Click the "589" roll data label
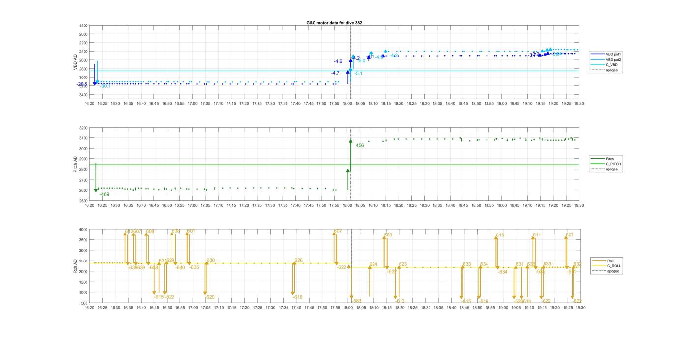Screen dimensions: 688x340 [x=388, y=235]
